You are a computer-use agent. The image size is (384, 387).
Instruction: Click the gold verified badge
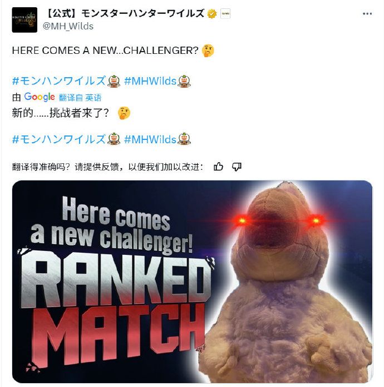212,13
